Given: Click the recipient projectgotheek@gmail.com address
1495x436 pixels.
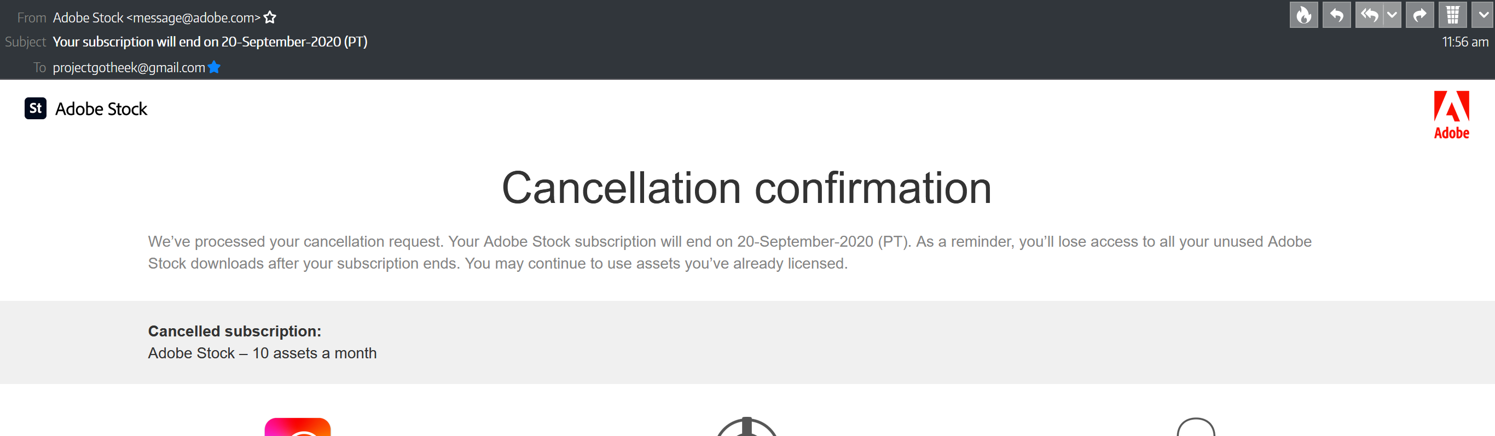Looking at the screenshot, I should [129, 68].
